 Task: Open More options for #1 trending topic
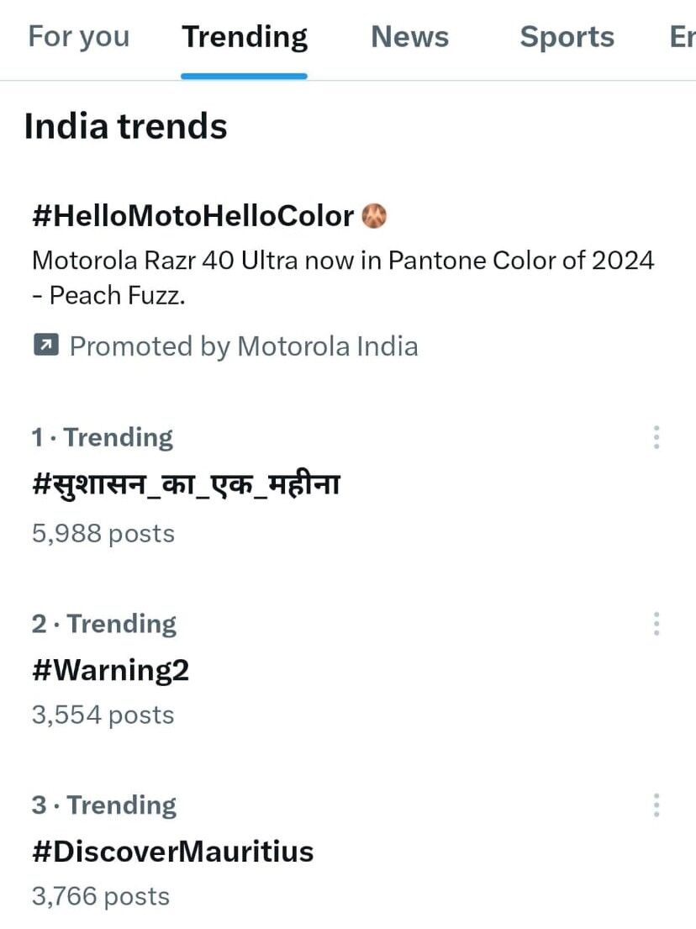coord(656,437)
